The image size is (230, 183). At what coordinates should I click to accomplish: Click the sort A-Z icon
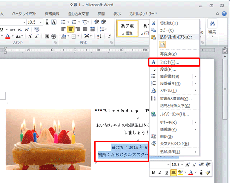tap(99, 36)
